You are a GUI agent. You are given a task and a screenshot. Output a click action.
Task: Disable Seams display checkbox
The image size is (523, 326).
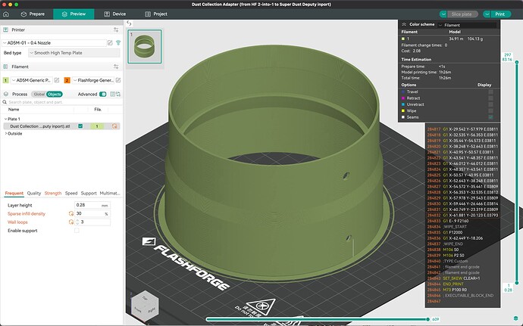[x=490, y=117]
